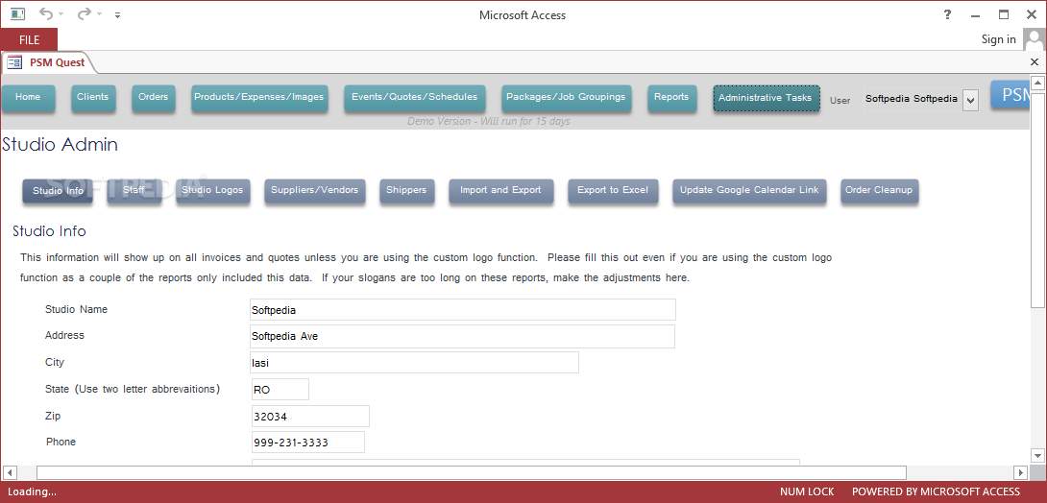This screenshot has height=503, width=1047.
Task: Click the Access application icon in title bar
Action: [x=17, y=14]
